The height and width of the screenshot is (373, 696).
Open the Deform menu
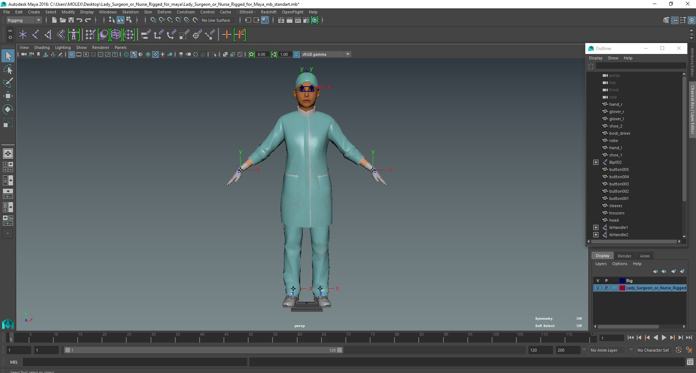(164, 12)
